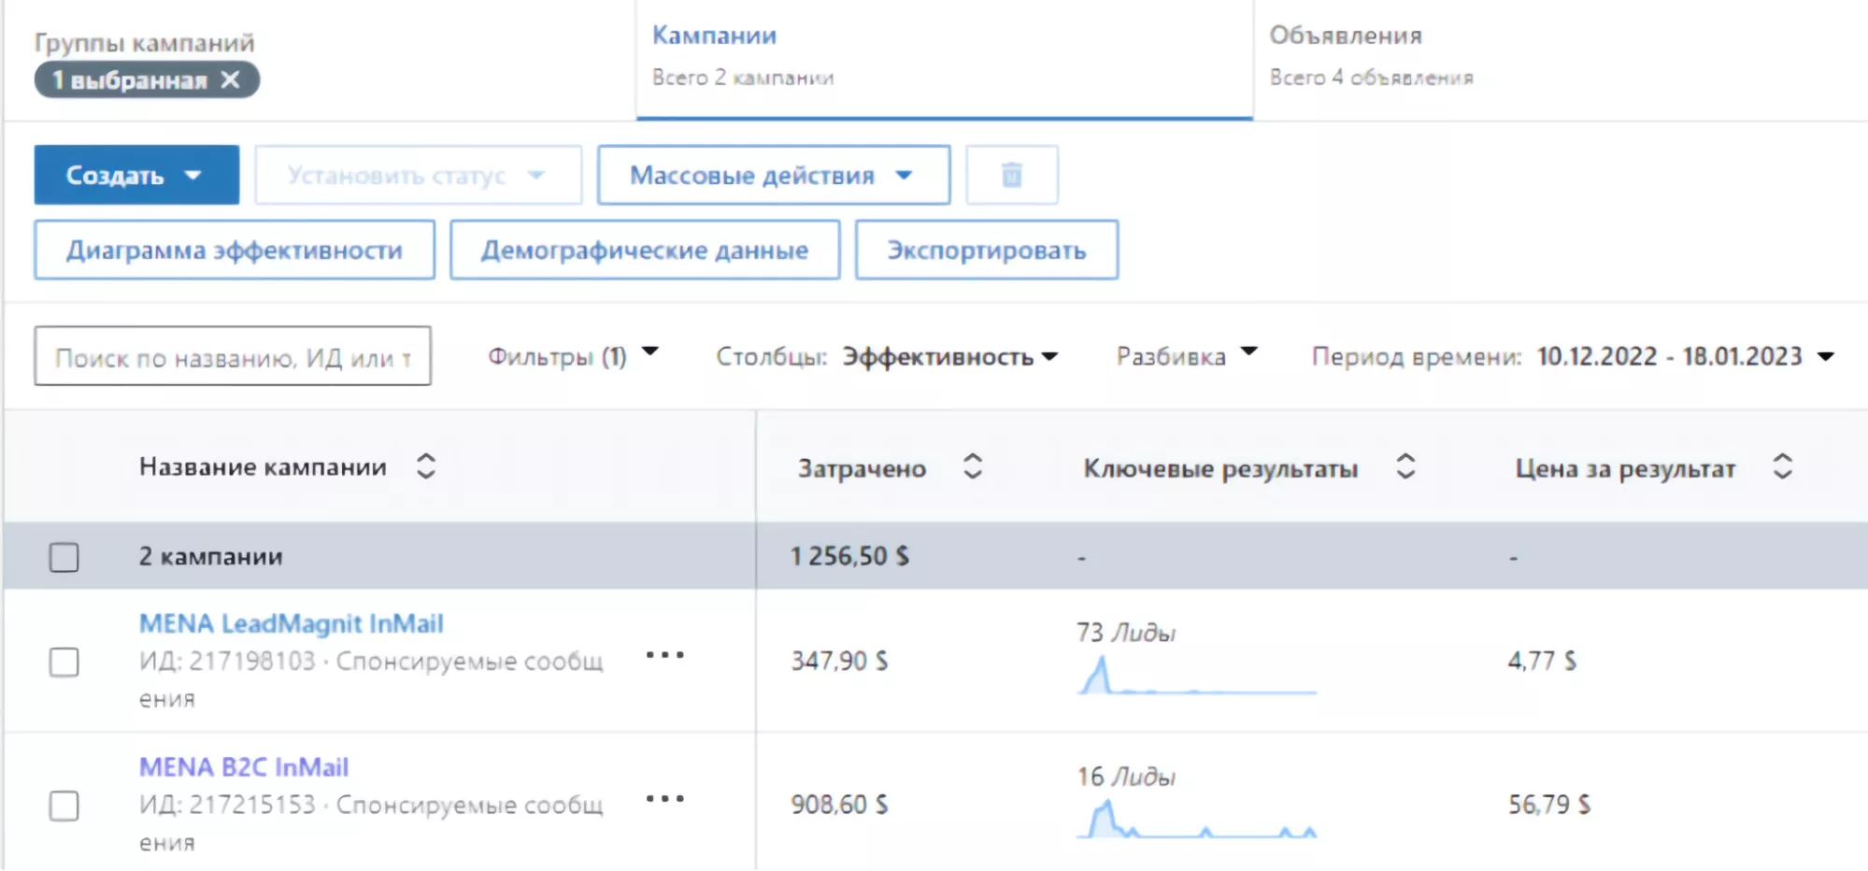Open the 'Создать' dropdown button

(136, 175)
